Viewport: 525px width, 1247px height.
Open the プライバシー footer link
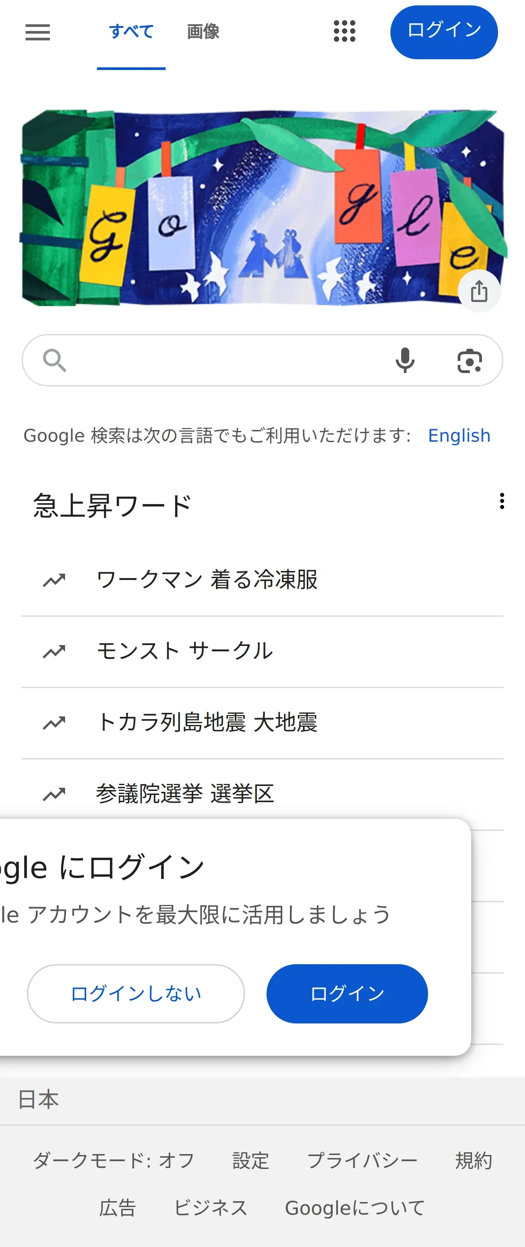(x=362, y=1161)
